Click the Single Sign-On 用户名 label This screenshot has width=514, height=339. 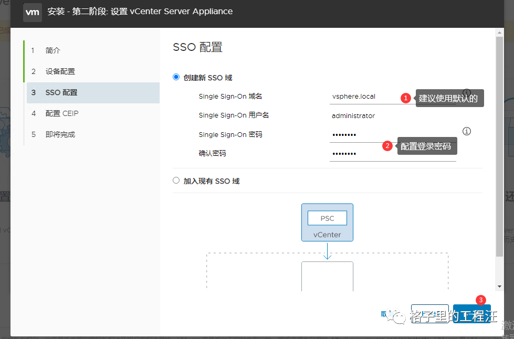click(x=234, y=115)
